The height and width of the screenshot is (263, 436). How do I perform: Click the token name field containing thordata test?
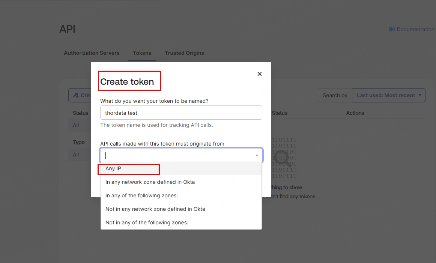click(x=181, y=113)
